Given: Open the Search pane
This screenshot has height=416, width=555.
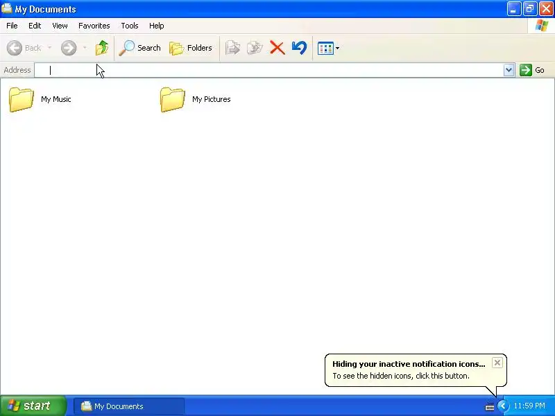Looking at the screenshot, I should pyautogui.click(x=139, y=48).
